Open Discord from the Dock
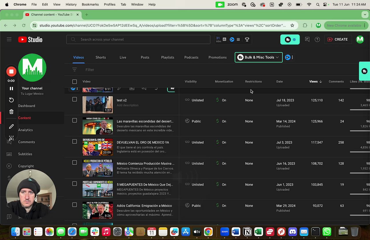The height and width of the screenshot is (240, 370). (x=293, y=231)
